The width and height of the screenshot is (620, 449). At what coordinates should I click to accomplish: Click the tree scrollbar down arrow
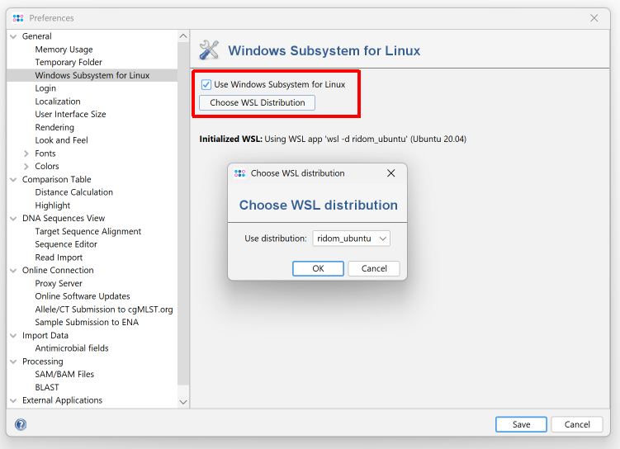(x=183, y=401)
